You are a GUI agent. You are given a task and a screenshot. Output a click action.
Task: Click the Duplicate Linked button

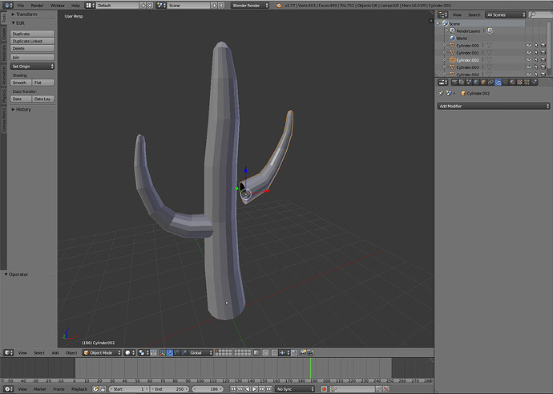(32, 41)
